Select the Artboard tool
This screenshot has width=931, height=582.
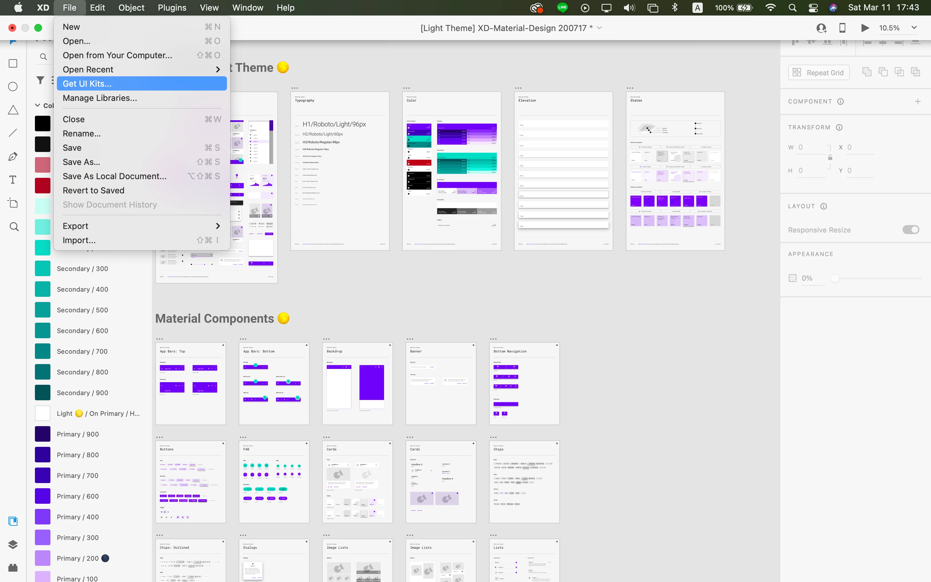click(x=13, y=203)
